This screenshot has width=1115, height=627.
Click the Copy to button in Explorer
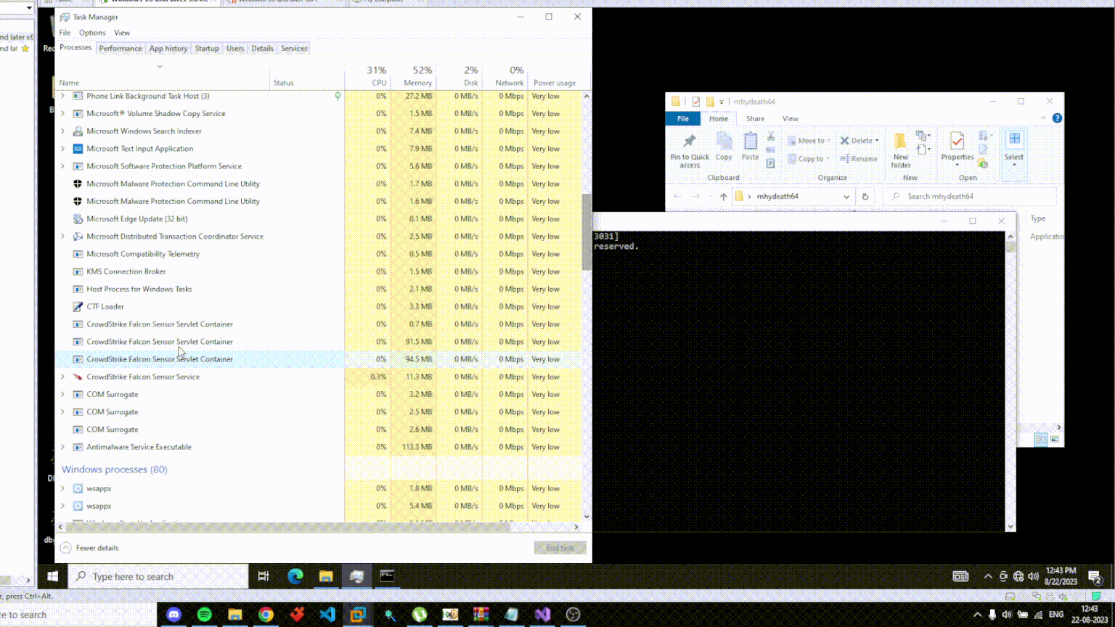click(x=809, y=159)
